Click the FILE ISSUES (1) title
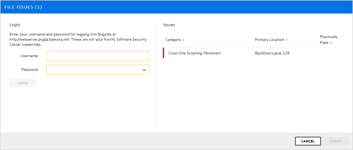353x150 pixels. click(x=23, y=7)
